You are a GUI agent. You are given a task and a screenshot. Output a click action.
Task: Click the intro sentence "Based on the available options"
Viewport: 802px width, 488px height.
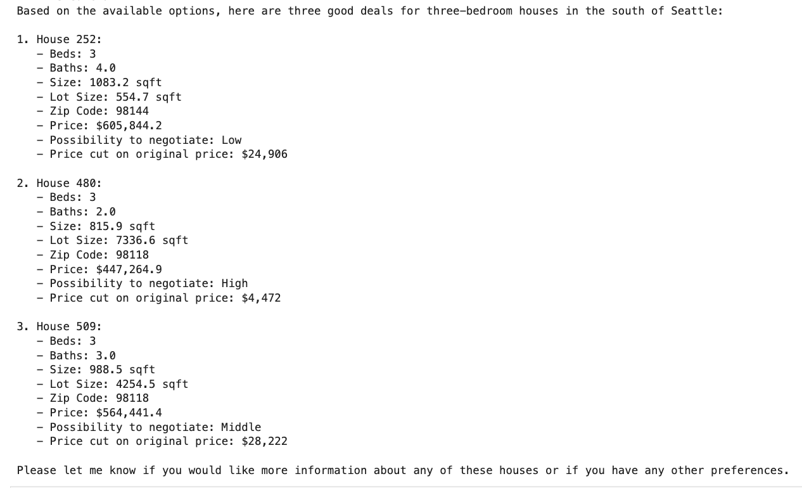pos(369,11)
